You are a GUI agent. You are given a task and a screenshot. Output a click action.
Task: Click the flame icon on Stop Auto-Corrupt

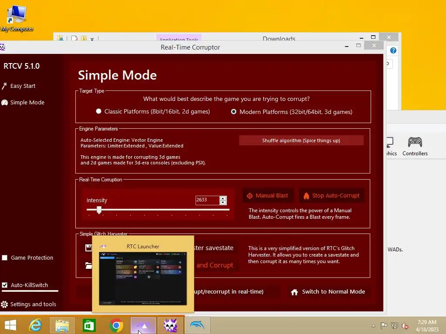click(306, 196)
